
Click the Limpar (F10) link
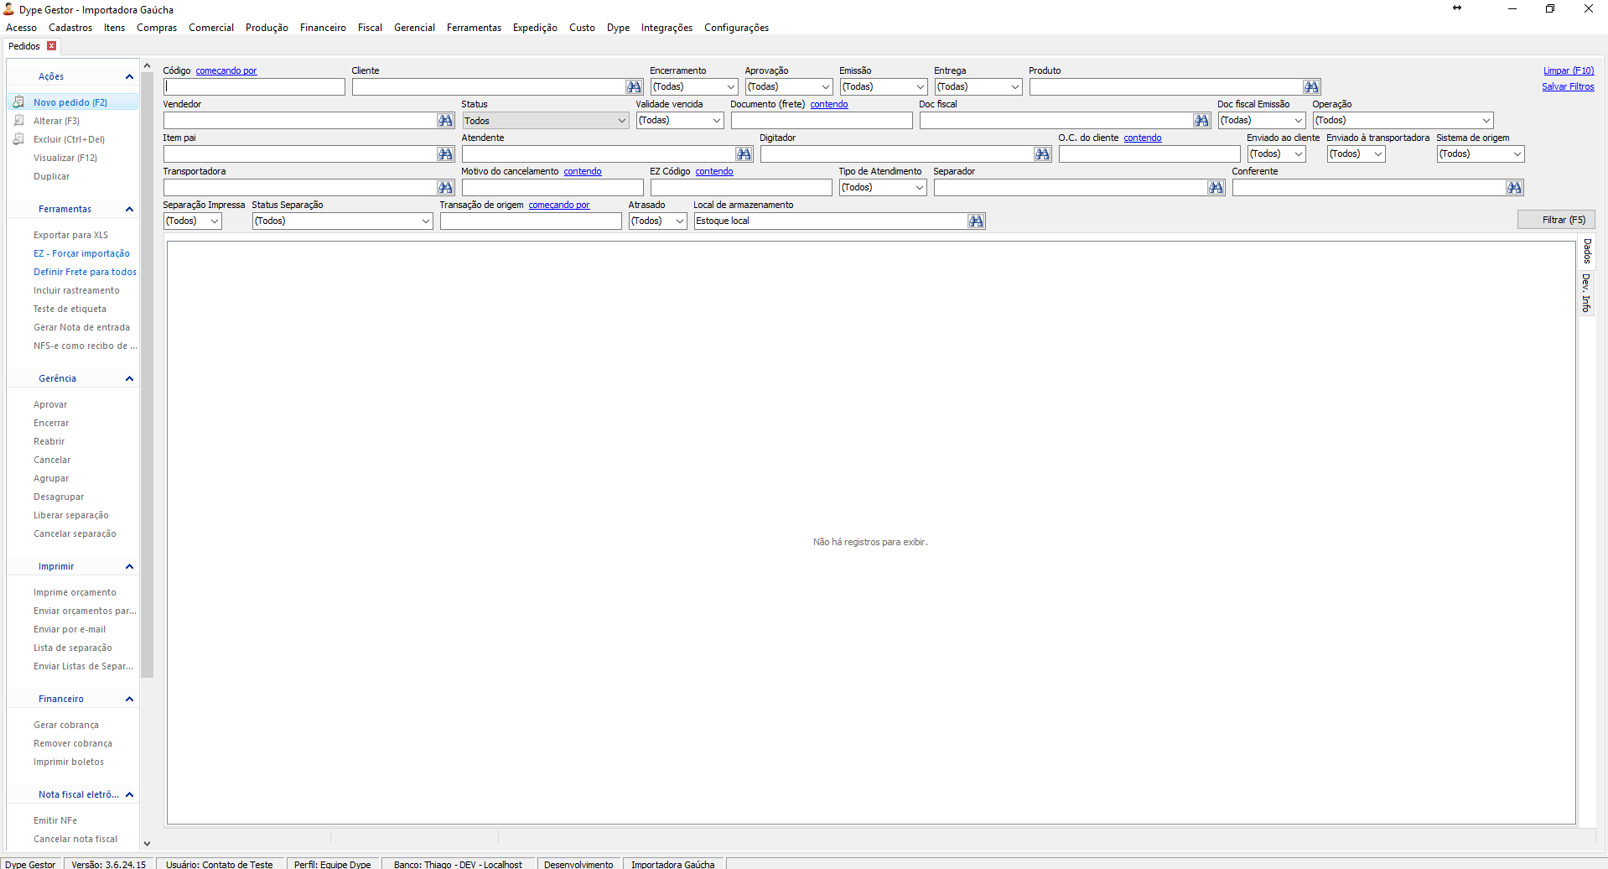(x=1569, y=70)
